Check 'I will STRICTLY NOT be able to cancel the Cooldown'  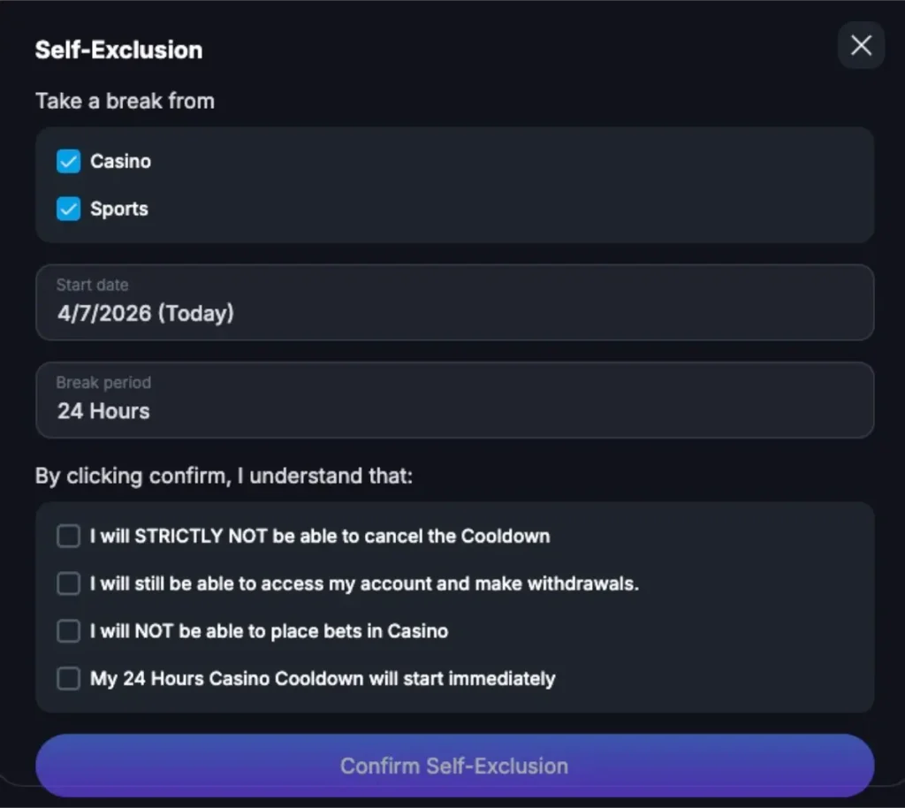(68, 536)
